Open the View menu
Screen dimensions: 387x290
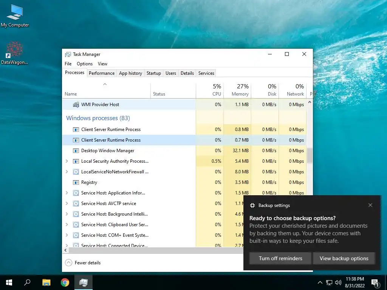102,64
